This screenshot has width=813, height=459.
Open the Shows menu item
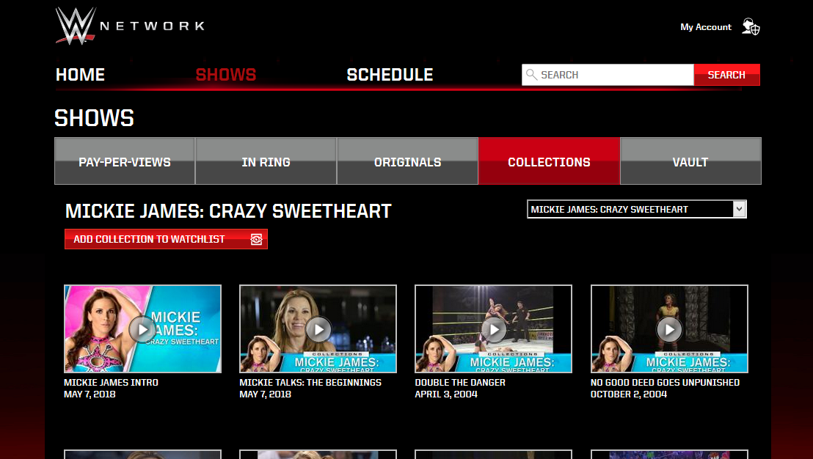pos(226,75)
